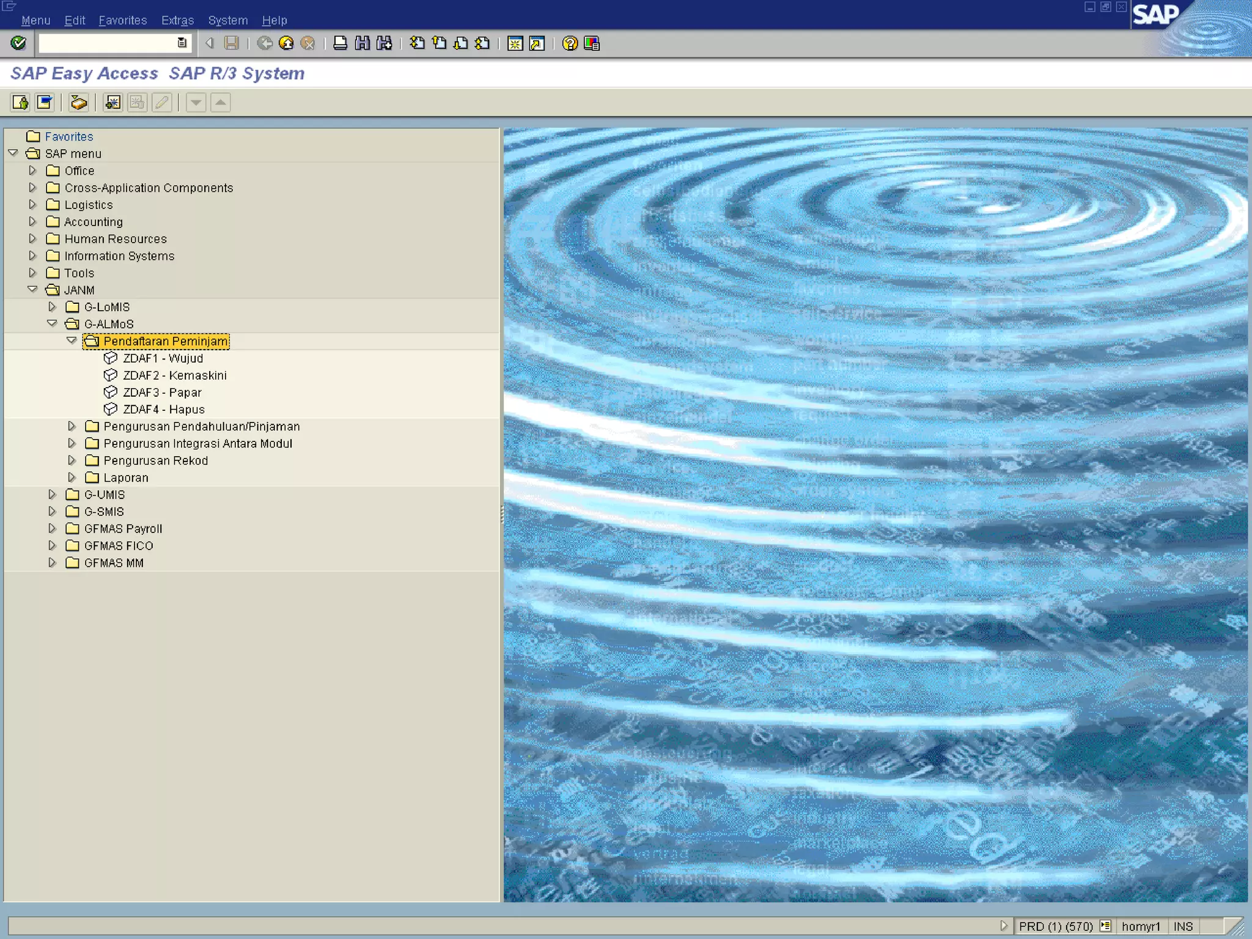Expand the Laporan folder
This screenshot has width=1252, height=939.
pos(72,477)
